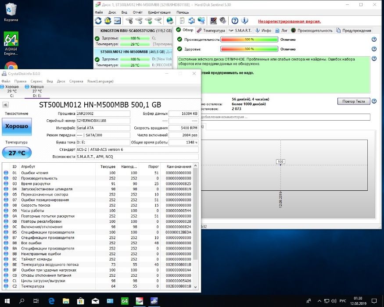Click scroll up arrow in SMART attribute list
The image size is (384, 307).
[x=195, y=166]
